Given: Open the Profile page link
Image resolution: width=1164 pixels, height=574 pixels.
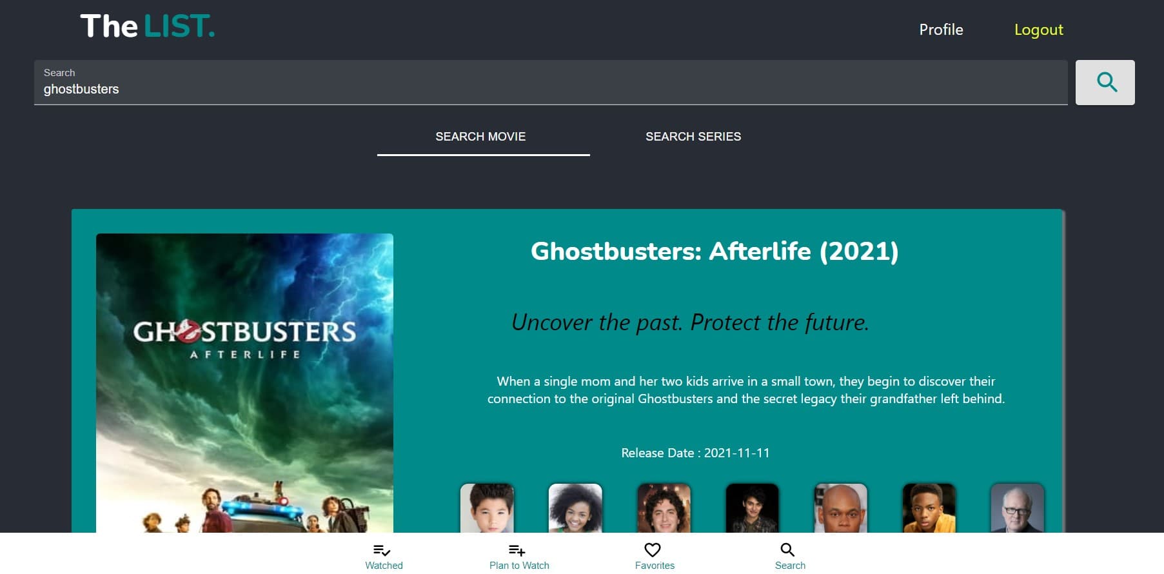Looking at the screenshot, I should click(x=941, y=30).
